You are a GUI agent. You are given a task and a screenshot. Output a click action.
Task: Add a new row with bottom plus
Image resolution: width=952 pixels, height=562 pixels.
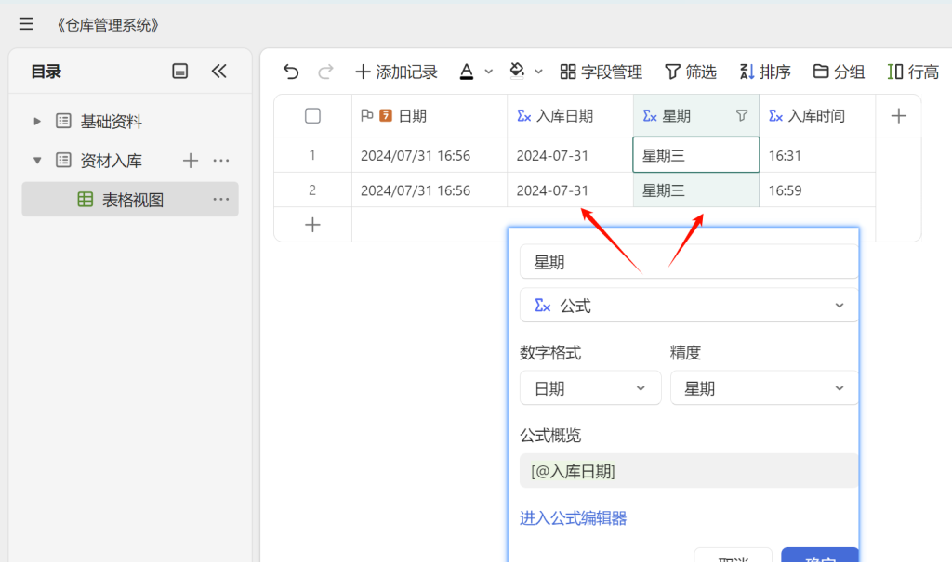tap(312, 225)
